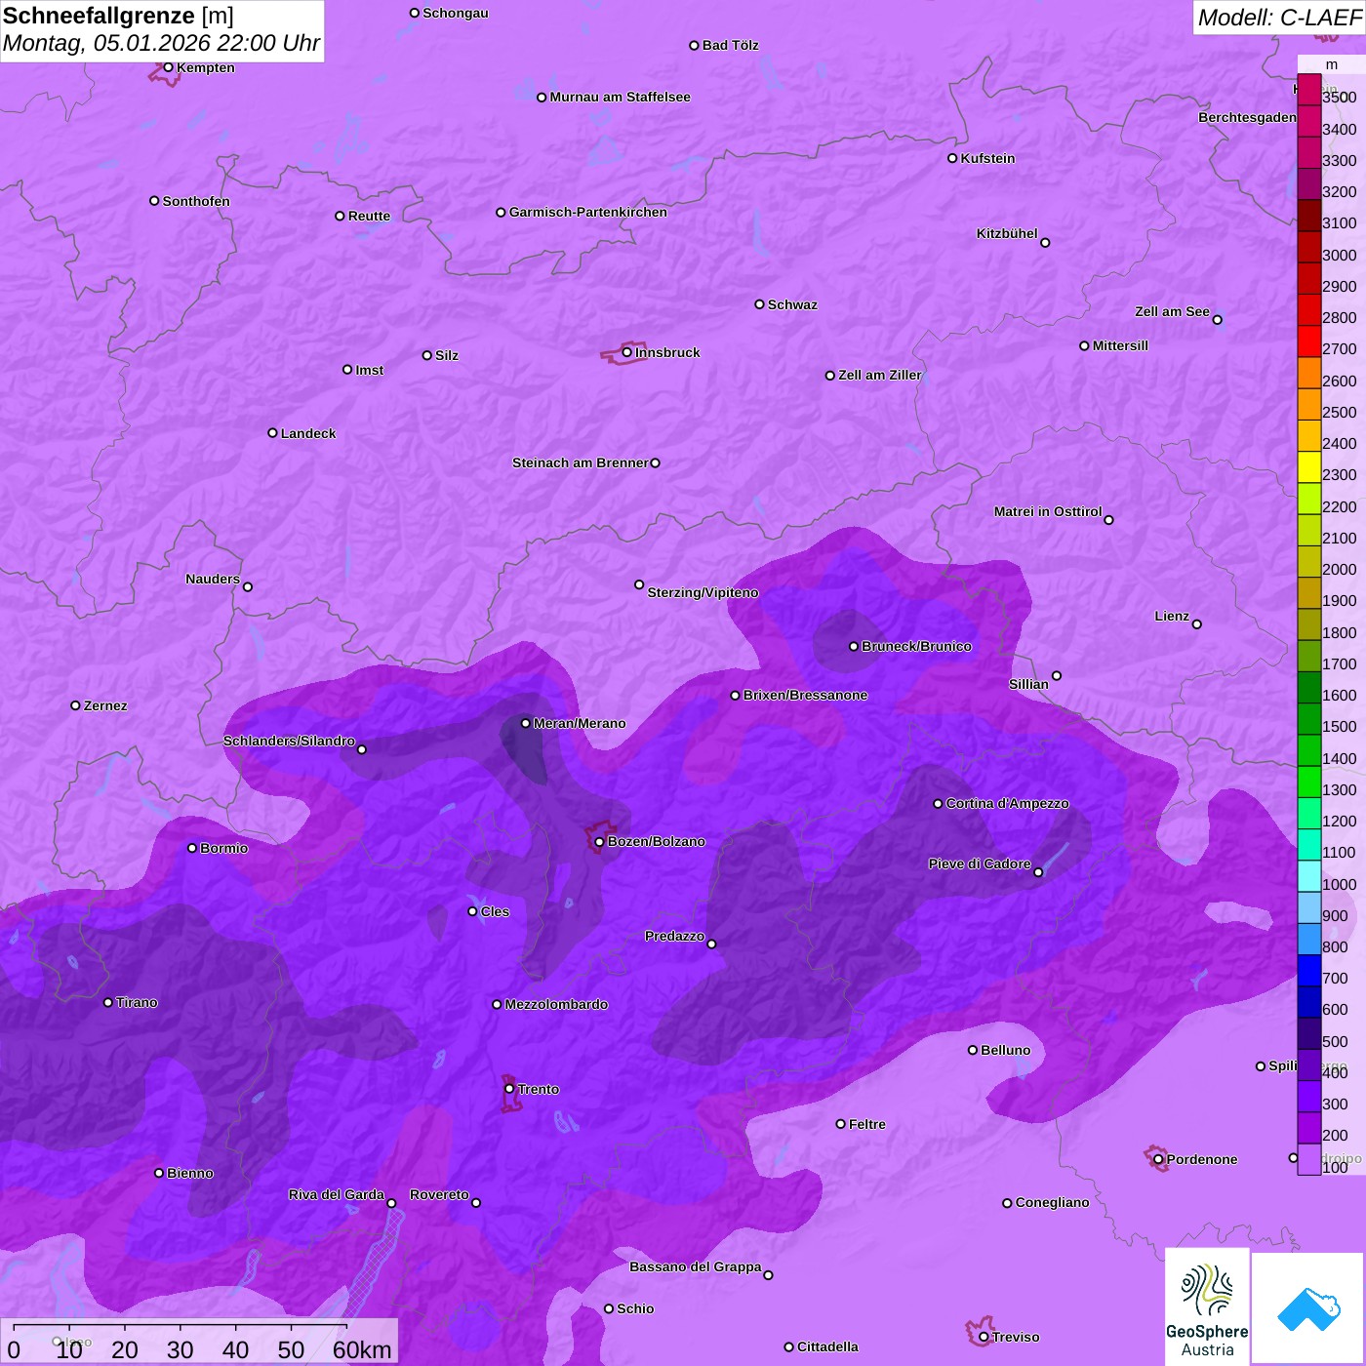Viewport: 1366px width, 1366px height.
Task: Click the Feltre marker dot
Action: 840,1124
